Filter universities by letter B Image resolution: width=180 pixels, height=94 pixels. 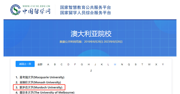point(55,64)
